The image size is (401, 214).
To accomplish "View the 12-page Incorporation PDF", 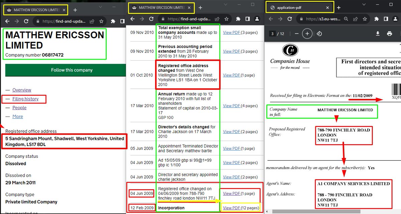I will click(232, 208).
